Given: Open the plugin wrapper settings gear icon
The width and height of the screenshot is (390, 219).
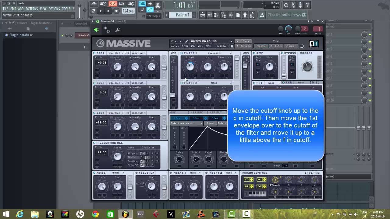Looking at the screenshot, I should [107, 30].
